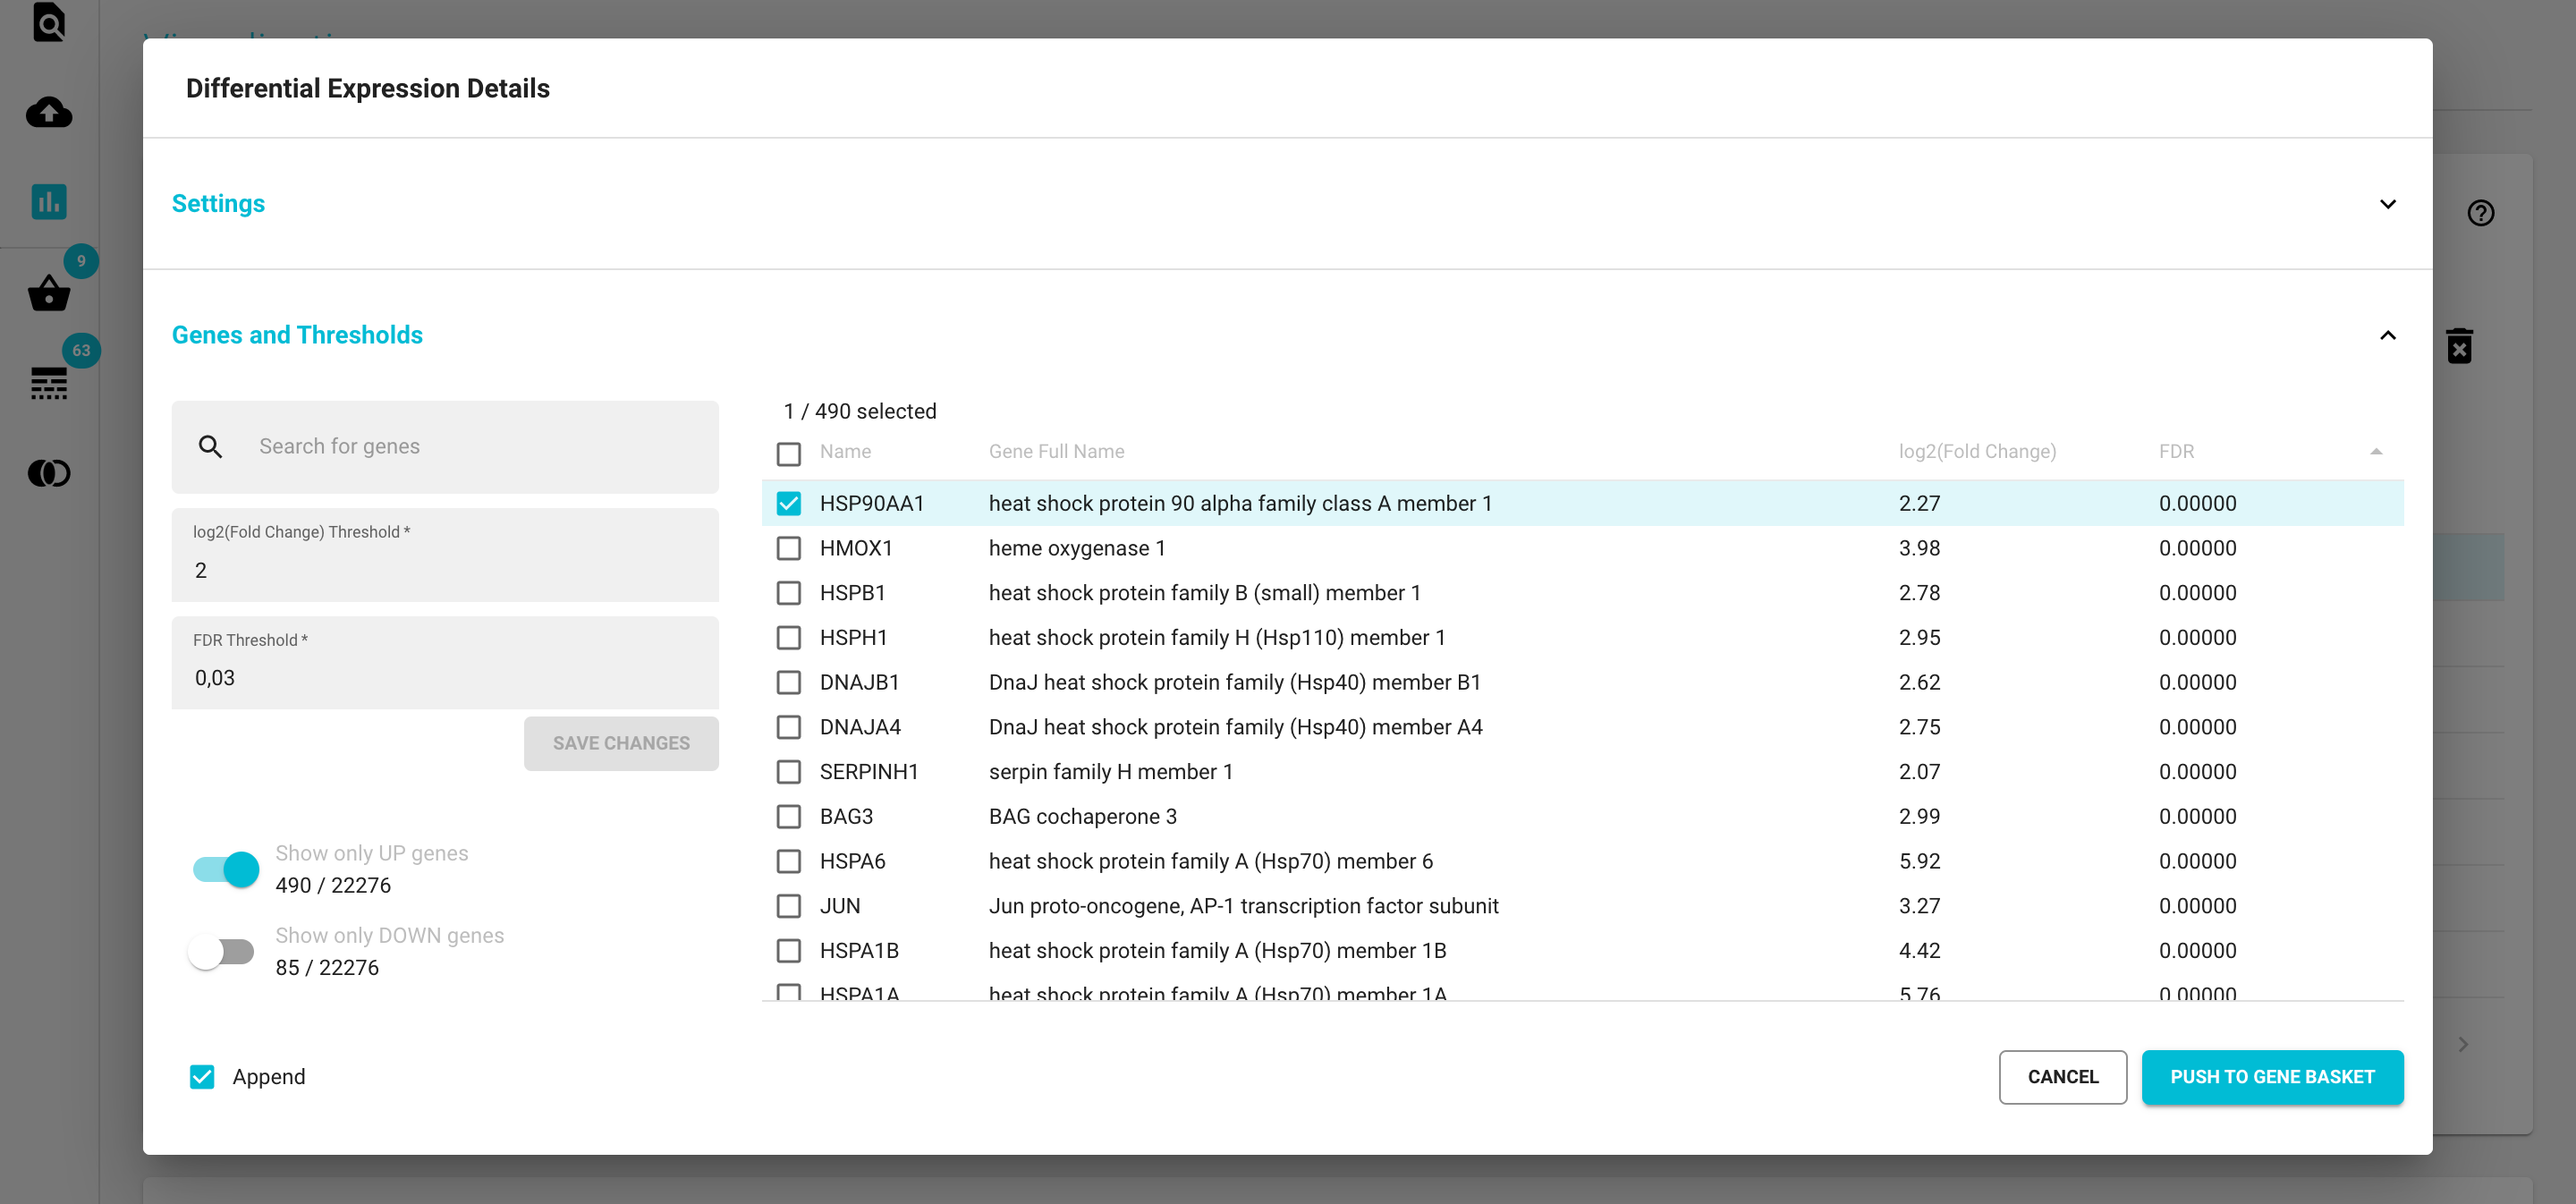Open the data upload cloud icon
This screenshot has height=1204, width=2576.
click(48, 112)
